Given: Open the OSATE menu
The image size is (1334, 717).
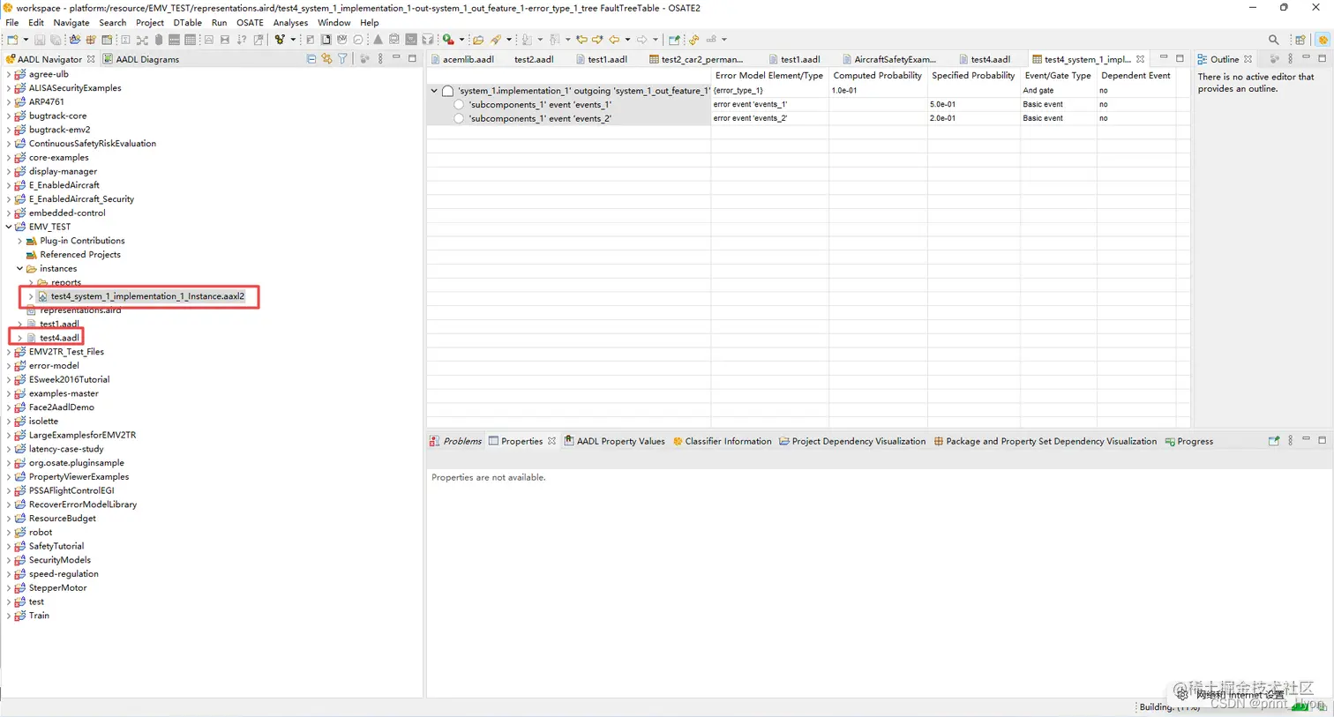Looking at the screenshot, I should point(250,23).
